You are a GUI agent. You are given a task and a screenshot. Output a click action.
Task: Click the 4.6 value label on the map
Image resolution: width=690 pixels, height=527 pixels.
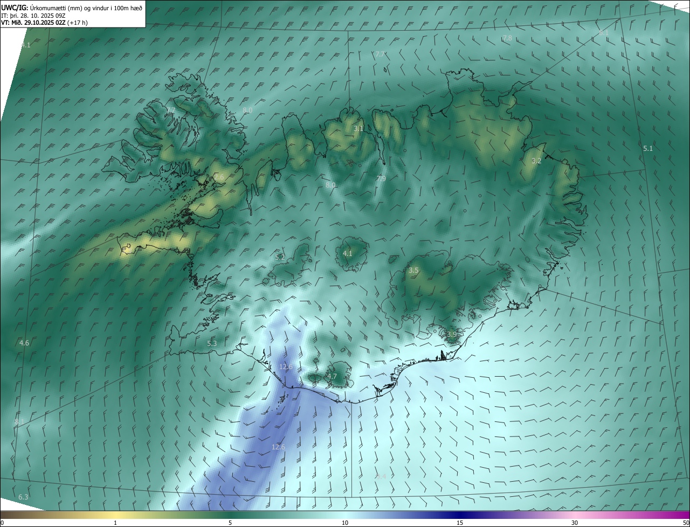click(24, 343)
